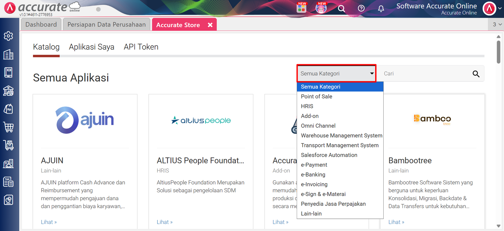
Task: Click the version text v1.0.1#4611-2776953
Action: (36, 15)
